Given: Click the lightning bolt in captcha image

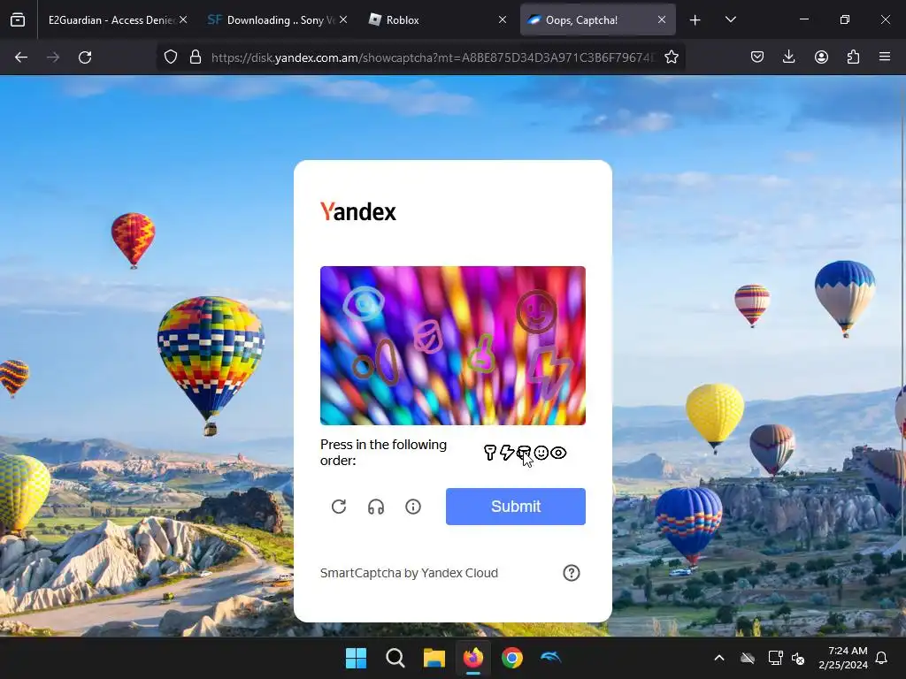Looking at the screenshot, I should [x=548, y=372].
